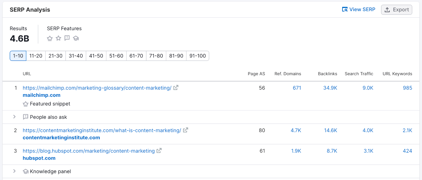
Task: Click URL keywords 2.1K value
Action: click(407, 130)
